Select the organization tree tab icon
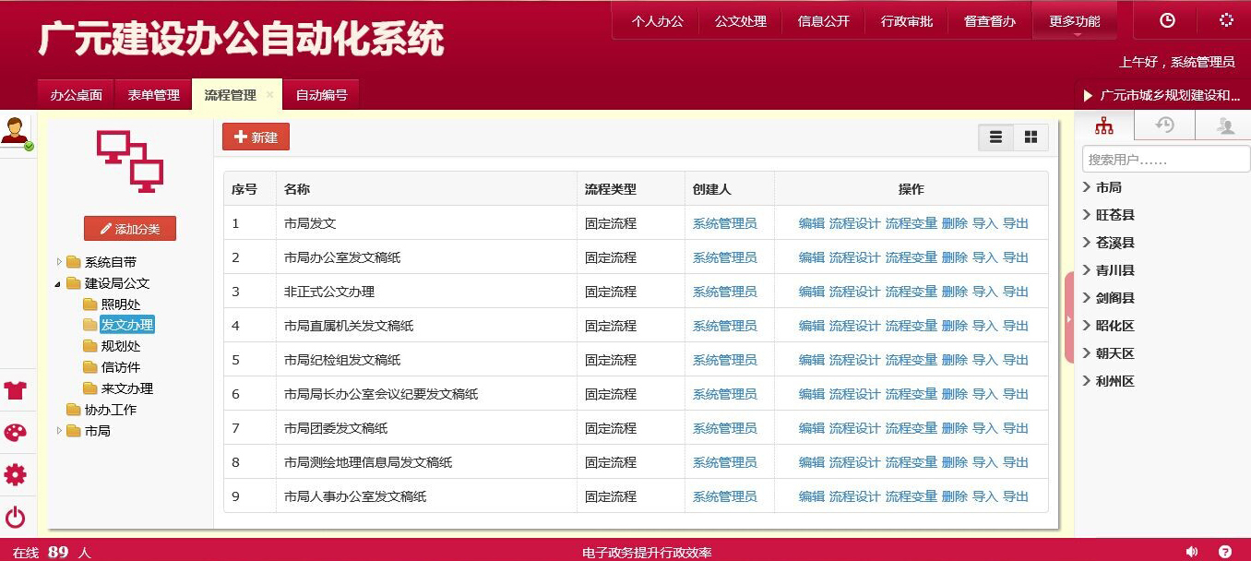Image resolution: width=1251 pixels, height=561 pixels. pos(1104,126)
